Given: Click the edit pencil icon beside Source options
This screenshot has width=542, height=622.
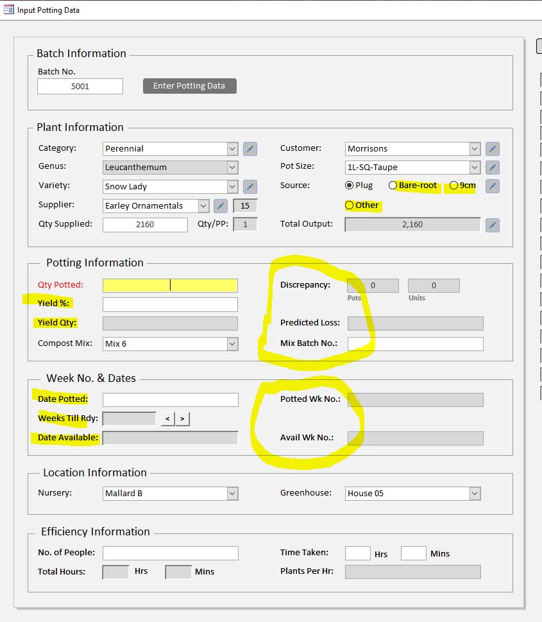Looking at the screenshot, I should [492, 186].
